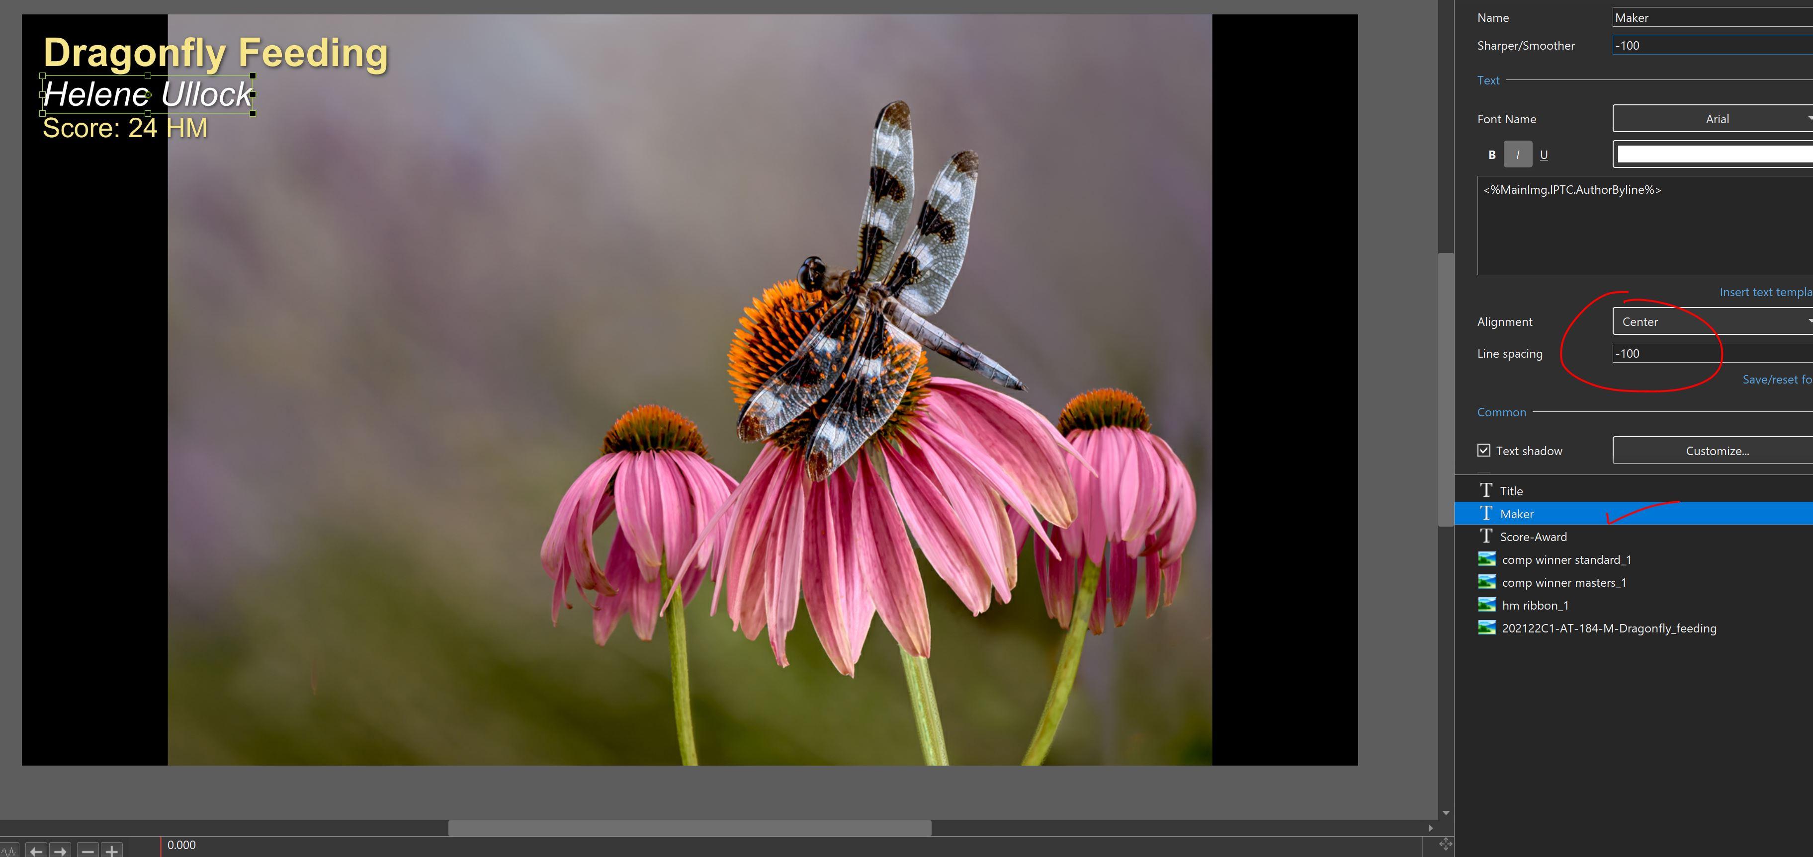This screenshot has width=1813, height=857.
Task: Open the Font Name Arial dropdown
Action: click(x=1716, y=119)
